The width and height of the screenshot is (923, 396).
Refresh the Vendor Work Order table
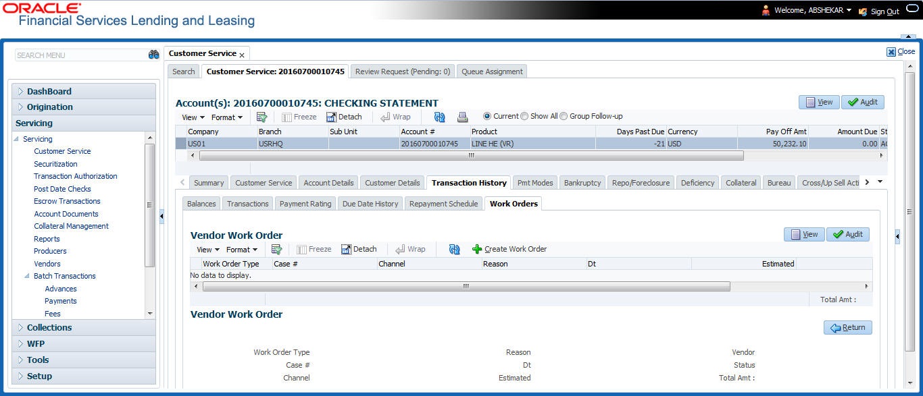click(454, 249)
